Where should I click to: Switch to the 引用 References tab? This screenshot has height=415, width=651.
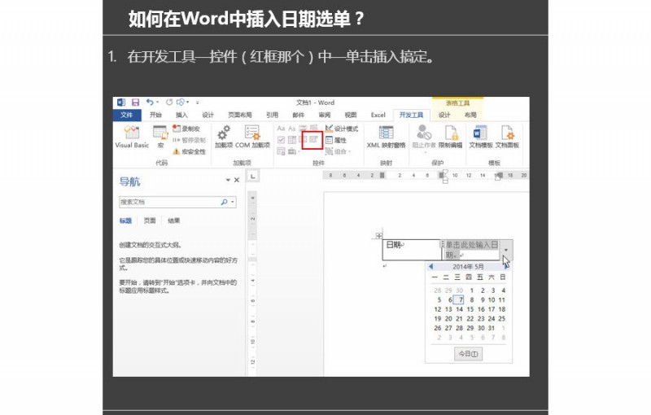click(x=272, y=115)
